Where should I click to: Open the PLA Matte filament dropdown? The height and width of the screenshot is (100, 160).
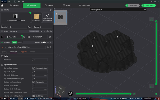click(13, 37)
